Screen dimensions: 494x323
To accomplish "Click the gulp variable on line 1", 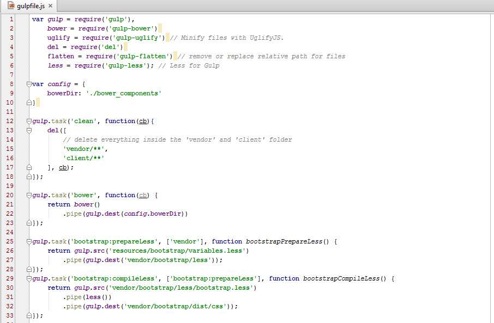I will point(55,19).
